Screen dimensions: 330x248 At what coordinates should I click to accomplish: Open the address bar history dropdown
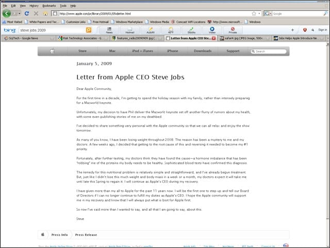click(x=259, y=14)
